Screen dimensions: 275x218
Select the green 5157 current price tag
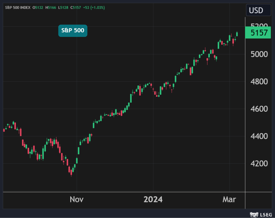click(259, 33)
